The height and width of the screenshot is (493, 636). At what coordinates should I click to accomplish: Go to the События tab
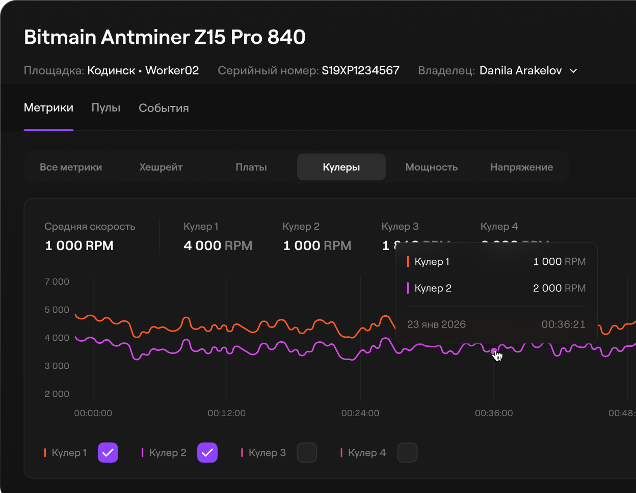pos(164,108)
